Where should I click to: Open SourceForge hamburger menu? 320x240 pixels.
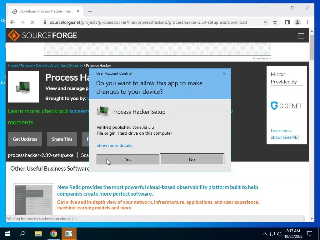pos(301,36)
